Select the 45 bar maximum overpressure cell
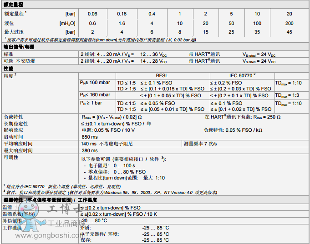Image resolution: width=310 pixels, height=244 pixels. (x=289, y=32)
